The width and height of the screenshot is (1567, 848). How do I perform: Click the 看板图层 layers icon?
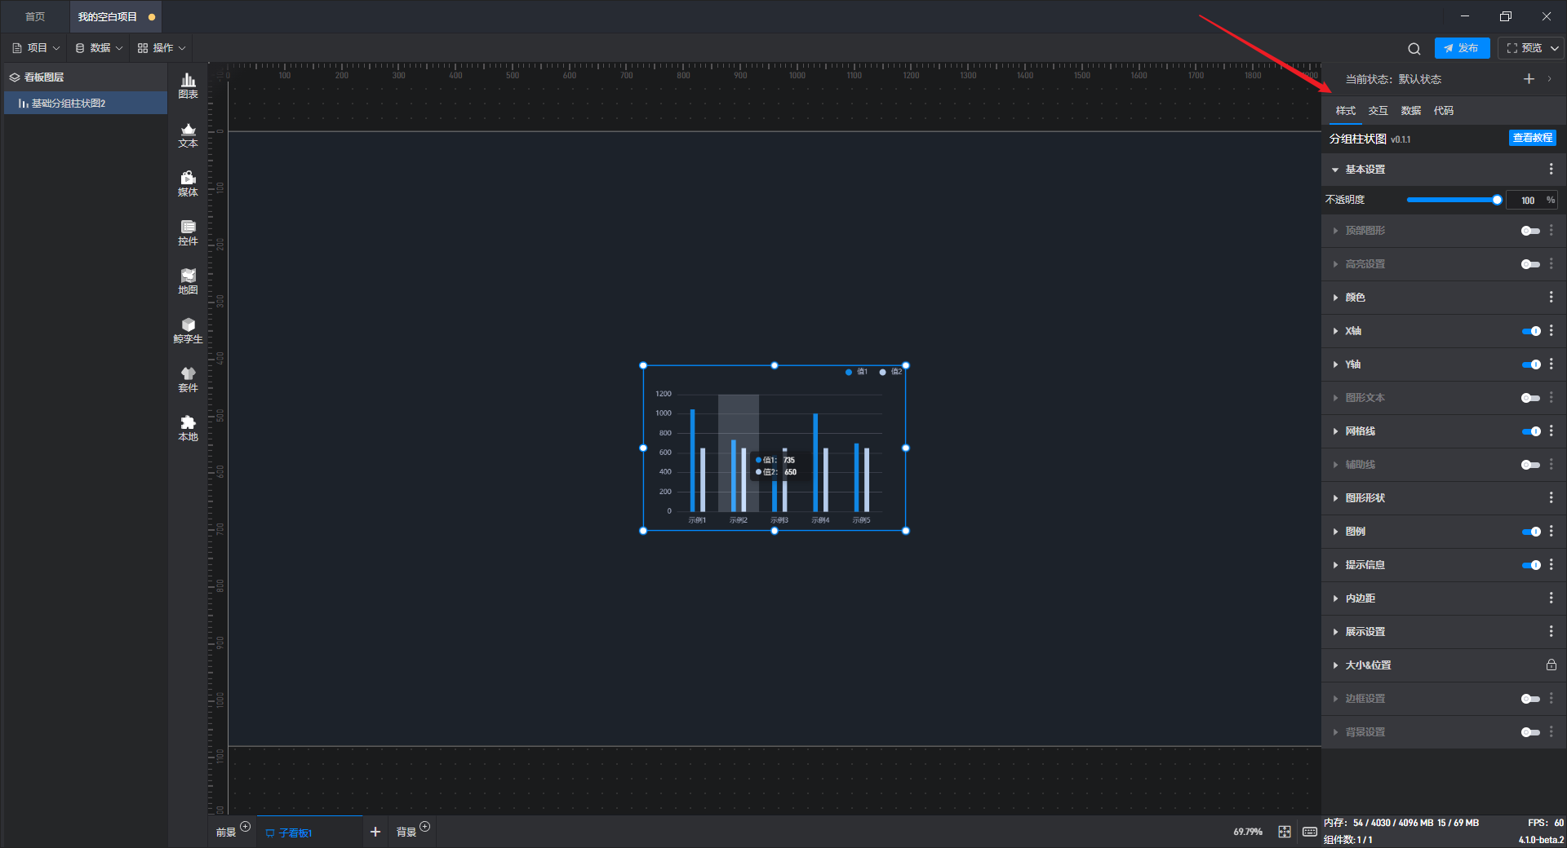pyautogui.click(x=15, y=77)
